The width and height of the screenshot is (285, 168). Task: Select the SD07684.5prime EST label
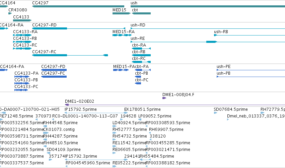(231, 109)
